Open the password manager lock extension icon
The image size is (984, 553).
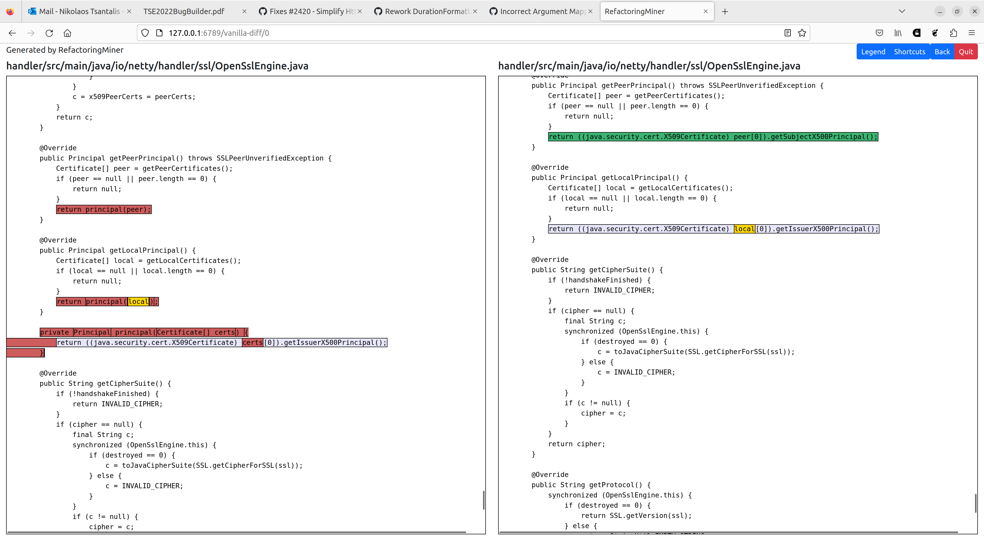pos(916,33)
